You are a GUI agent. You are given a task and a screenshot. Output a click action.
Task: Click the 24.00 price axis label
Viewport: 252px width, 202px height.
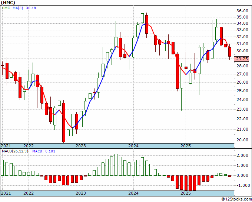point(242,100)
